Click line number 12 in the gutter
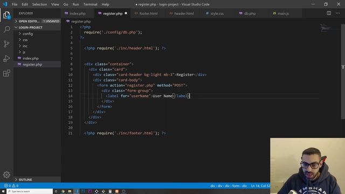 click(x=70, y=85)
